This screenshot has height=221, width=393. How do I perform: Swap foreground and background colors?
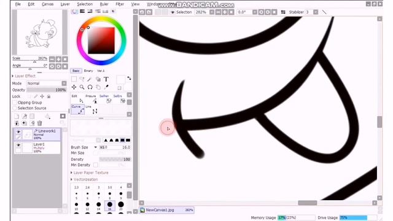click(129, 78)
